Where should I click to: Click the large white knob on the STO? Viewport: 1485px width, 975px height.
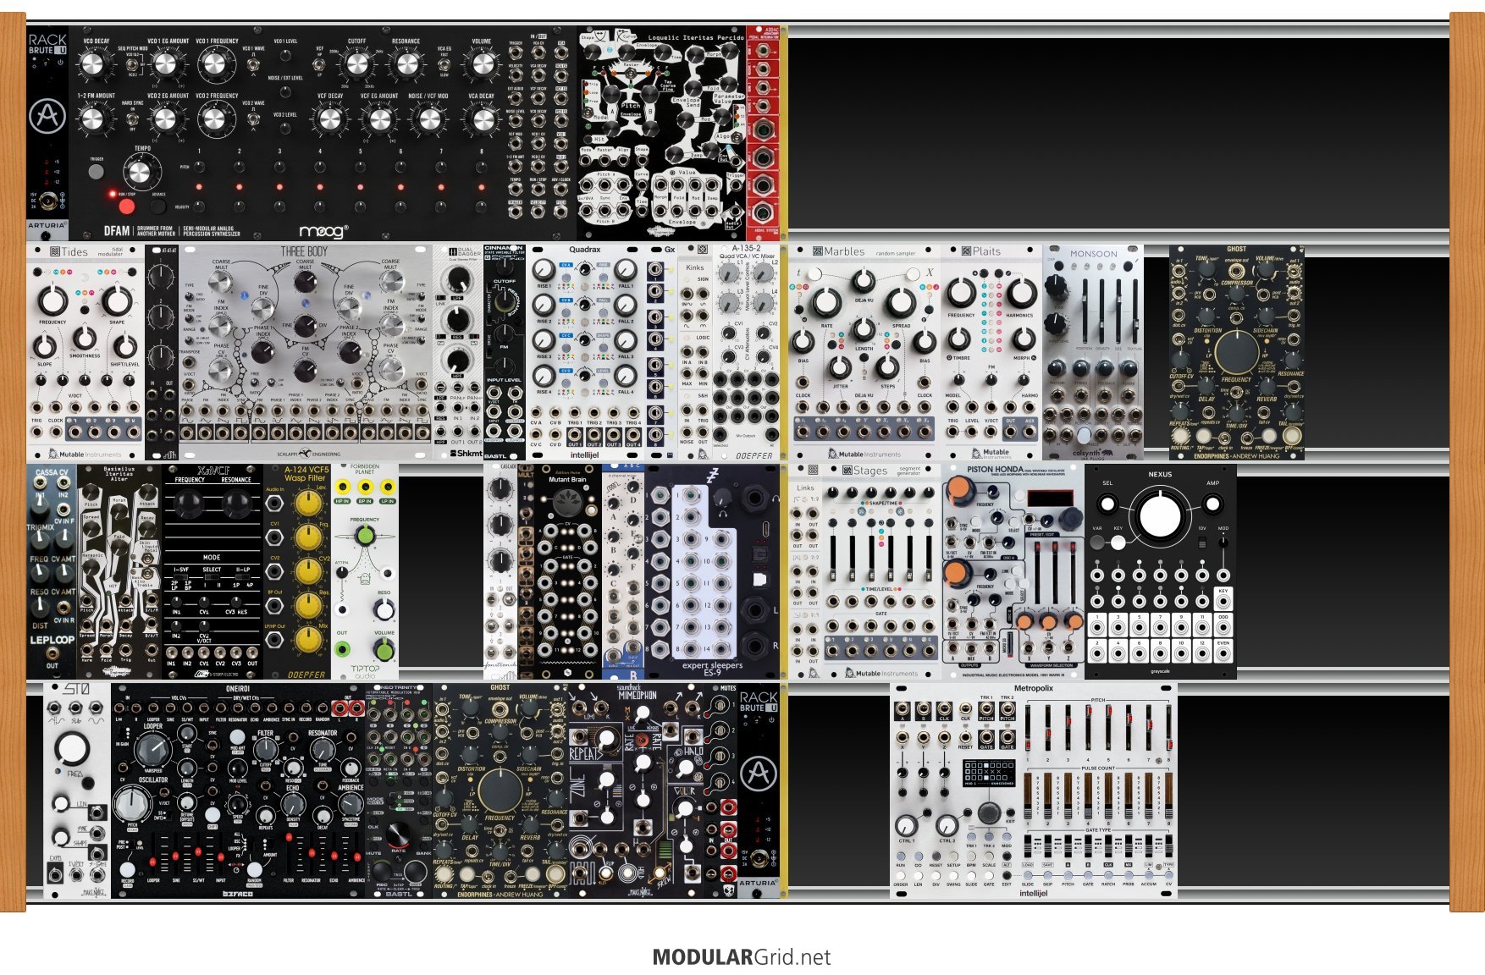[74, 748]
